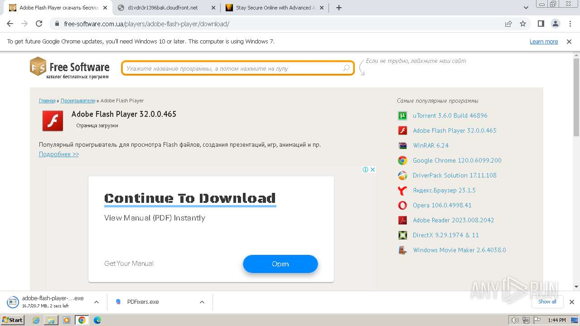Open media player from taskbar
This screenshot has width=580, height=326.
point(67,320)
